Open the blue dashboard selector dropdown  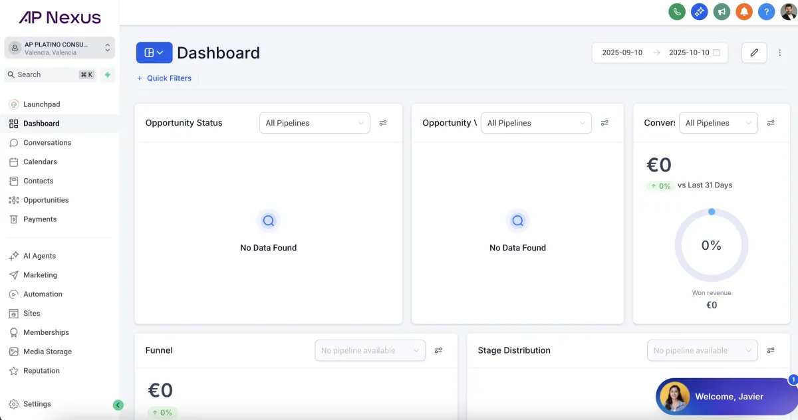click(154, 52)
